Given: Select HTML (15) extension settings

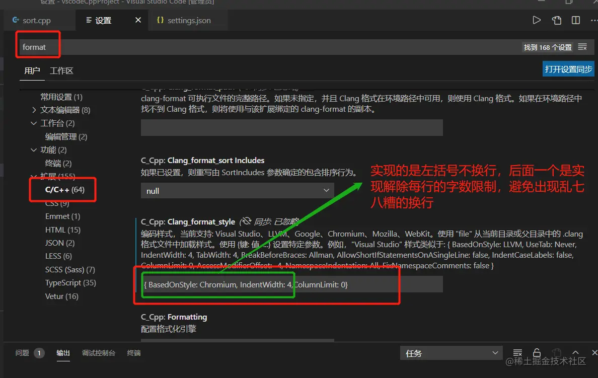Looking at the screenshot, I should (63, 230).
